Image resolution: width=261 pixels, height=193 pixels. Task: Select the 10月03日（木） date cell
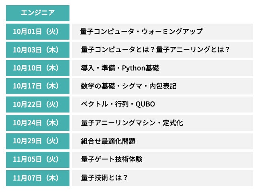coord(38,50)
